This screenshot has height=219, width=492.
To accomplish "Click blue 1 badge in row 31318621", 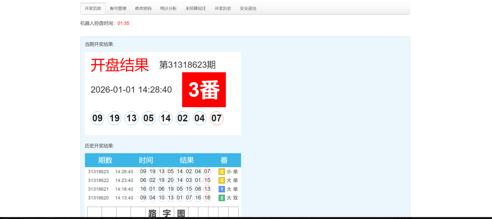I will click(222, 189).
